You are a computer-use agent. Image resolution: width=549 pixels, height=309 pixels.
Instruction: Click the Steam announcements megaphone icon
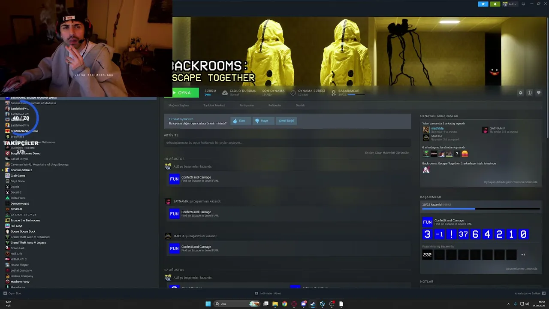coord(483,4)
